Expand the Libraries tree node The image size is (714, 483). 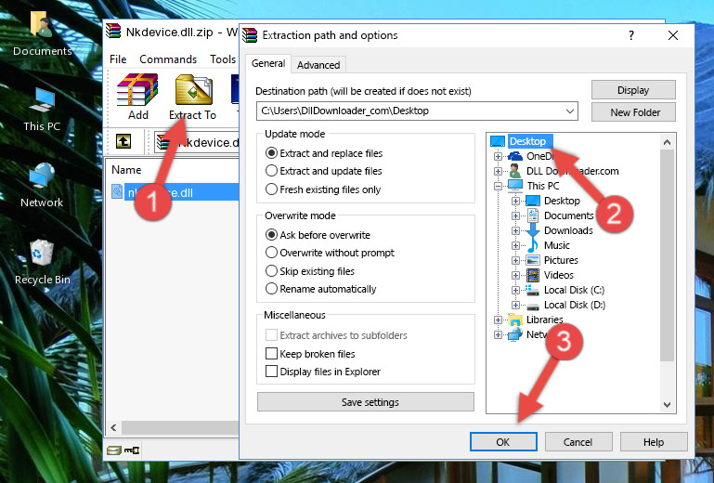tap(498, 320)
